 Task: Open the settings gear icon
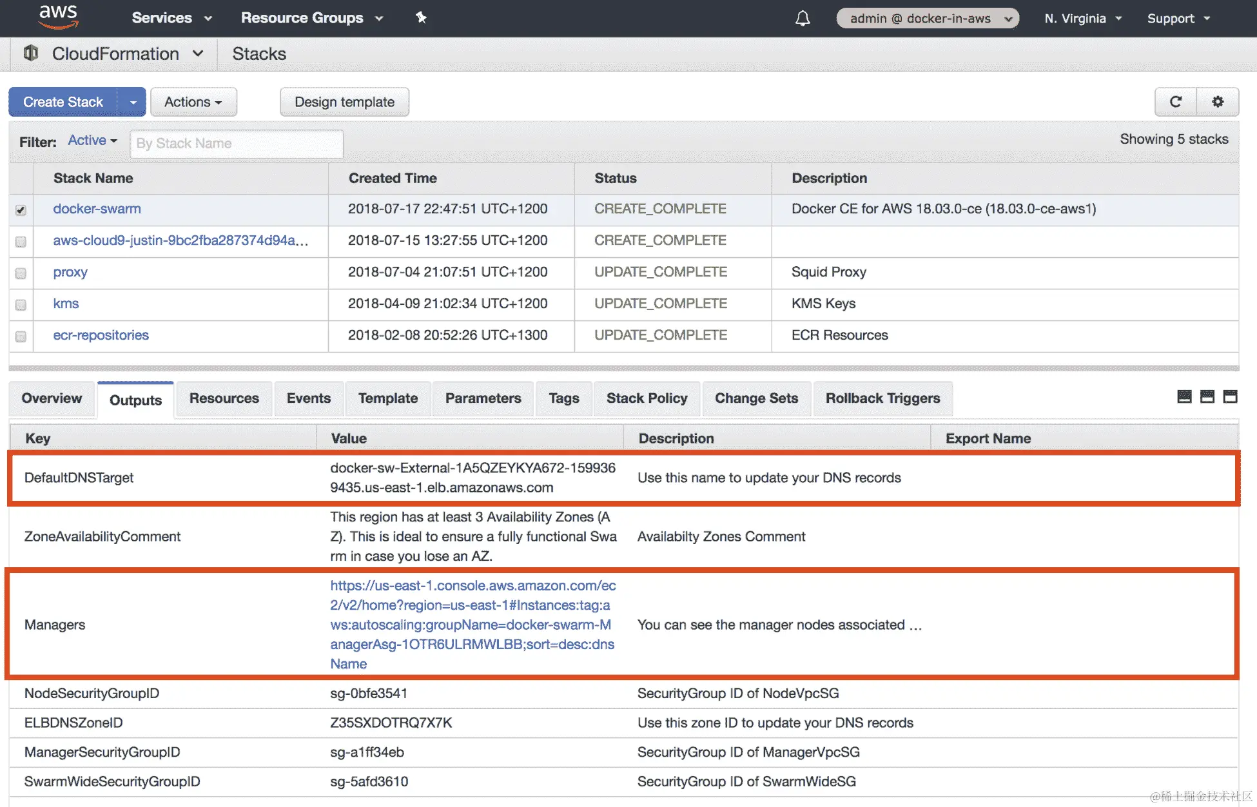tap(1217, 102)
